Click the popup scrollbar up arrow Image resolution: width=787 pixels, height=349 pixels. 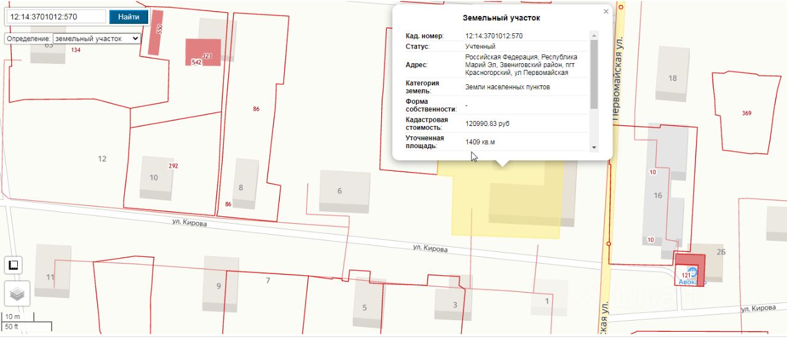click(594, 35)
